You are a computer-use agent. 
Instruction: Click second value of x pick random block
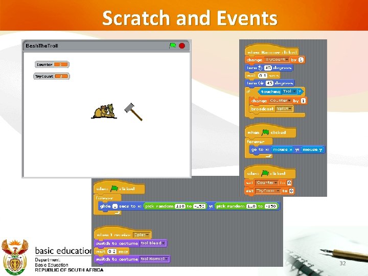[200, 206]
